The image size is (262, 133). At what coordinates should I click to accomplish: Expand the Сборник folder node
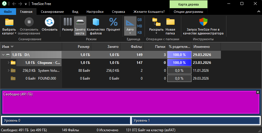[8, 63]
